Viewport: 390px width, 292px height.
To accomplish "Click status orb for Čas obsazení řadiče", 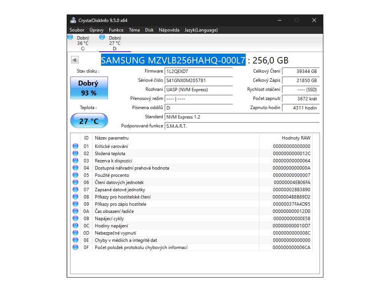I will click(x=75, y=211).
